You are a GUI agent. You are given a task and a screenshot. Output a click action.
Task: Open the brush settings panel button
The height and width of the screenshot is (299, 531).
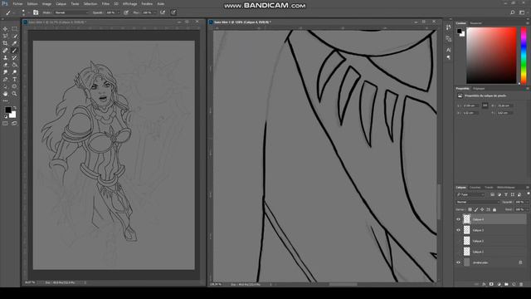tap(36, 12)
